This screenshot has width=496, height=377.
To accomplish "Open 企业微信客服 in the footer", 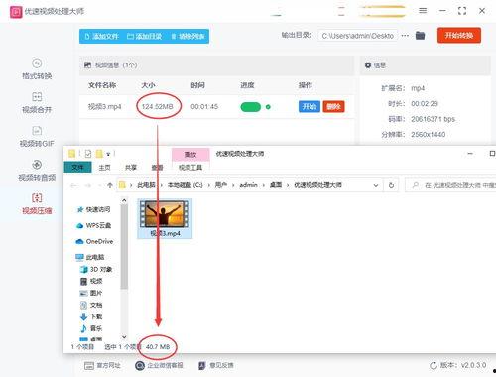I will (159, 365).
